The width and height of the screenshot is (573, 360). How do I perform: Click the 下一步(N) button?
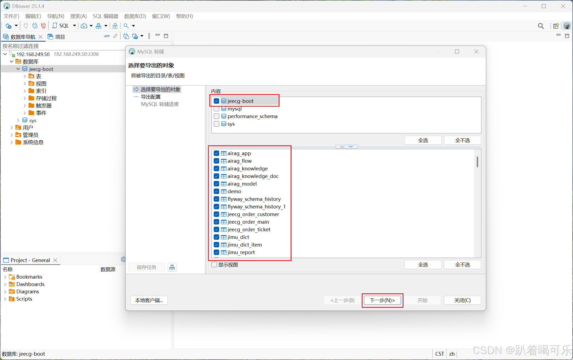pos(382,300)
